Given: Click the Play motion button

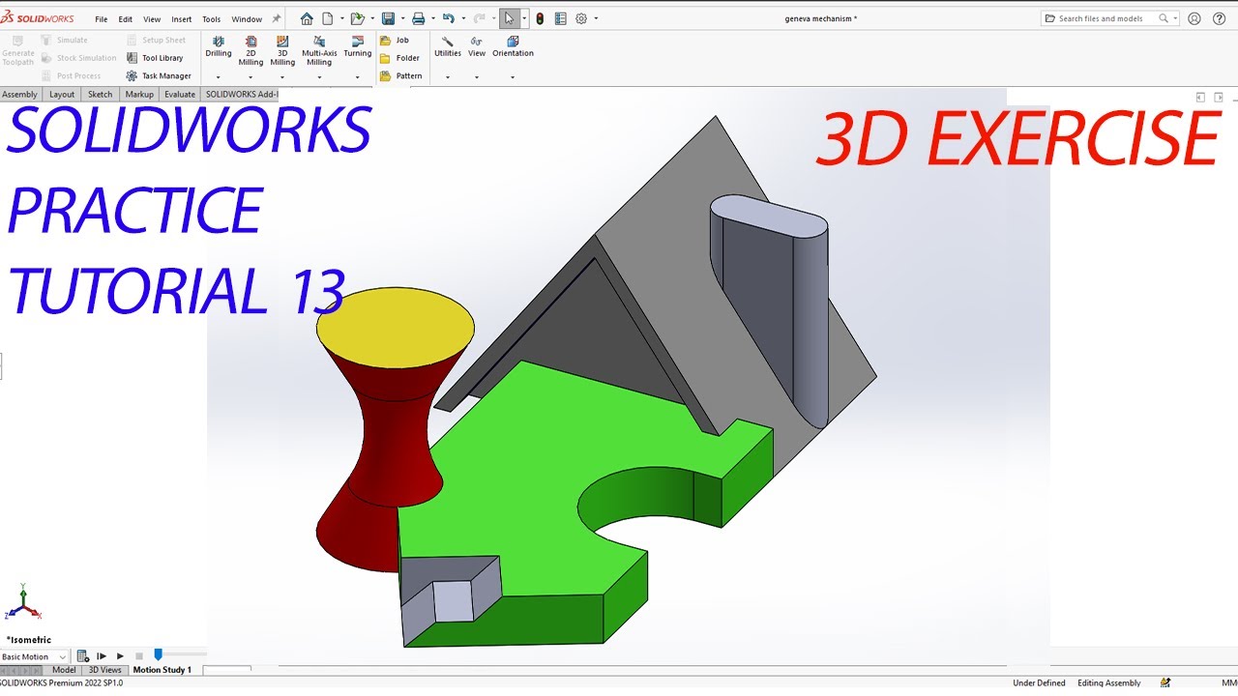Looking at the screenshot, I should coord(120,656).
